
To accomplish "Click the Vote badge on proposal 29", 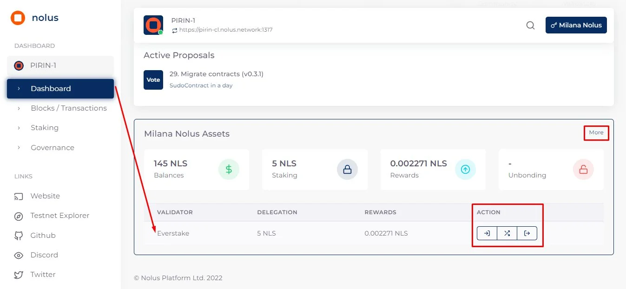I will pyautogui.click(x=153, y=79).
